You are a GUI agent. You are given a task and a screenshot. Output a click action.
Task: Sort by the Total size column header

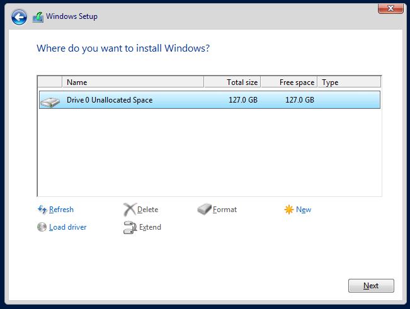[x=232, y=82]
